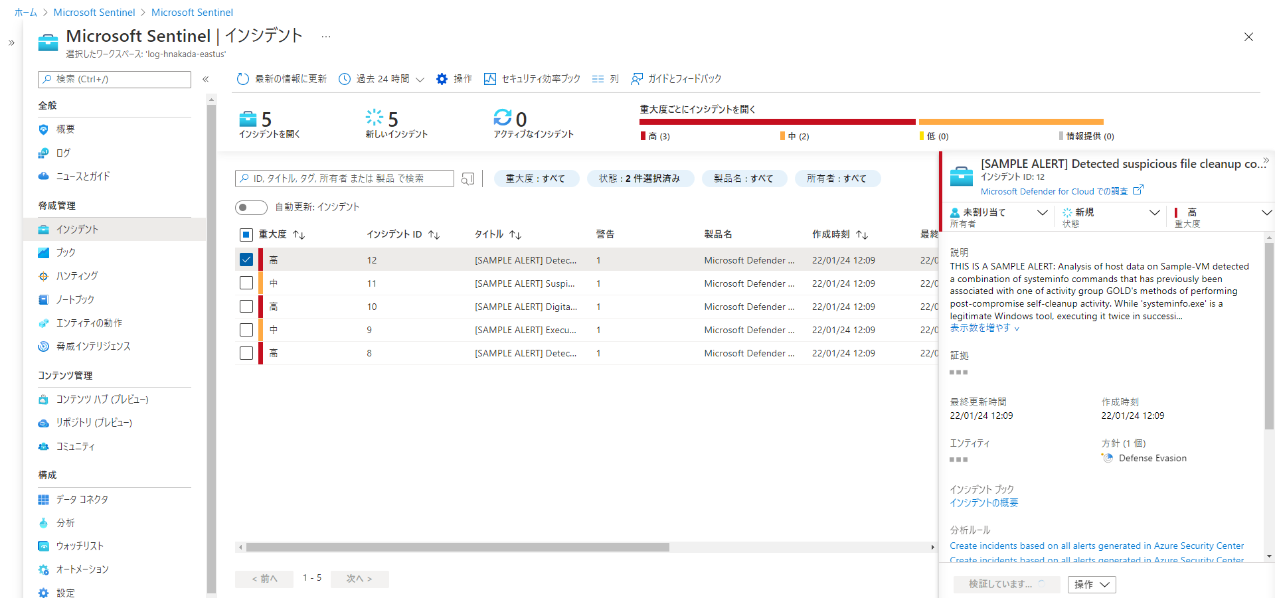
Task: Open the 新規 status dropdown
Action: pyautogui.click(x=1112, y=217)
